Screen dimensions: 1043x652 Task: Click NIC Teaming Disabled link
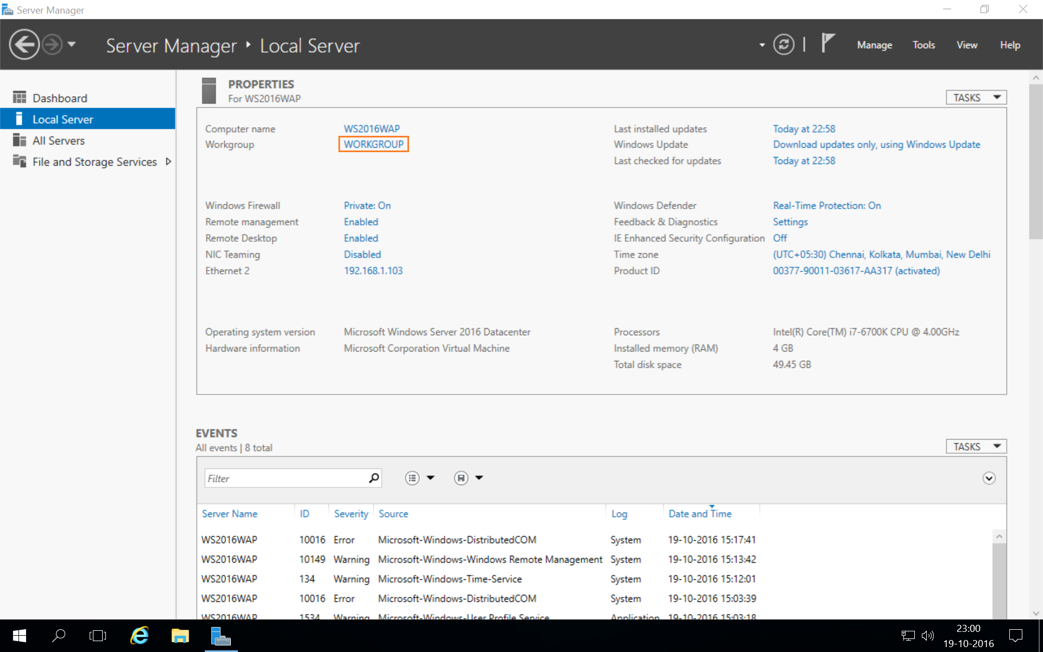tap(362, 254)
